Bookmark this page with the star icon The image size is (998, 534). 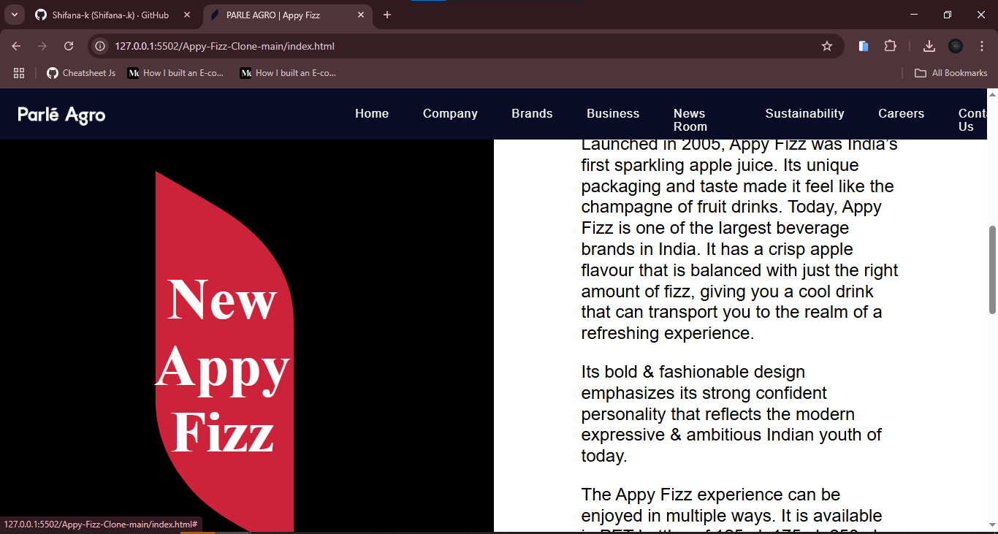coord(827,46)
